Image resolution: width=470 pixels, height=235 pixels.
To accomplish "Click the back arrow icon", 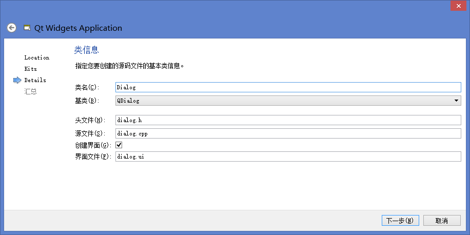I will (x=12, y=28).
